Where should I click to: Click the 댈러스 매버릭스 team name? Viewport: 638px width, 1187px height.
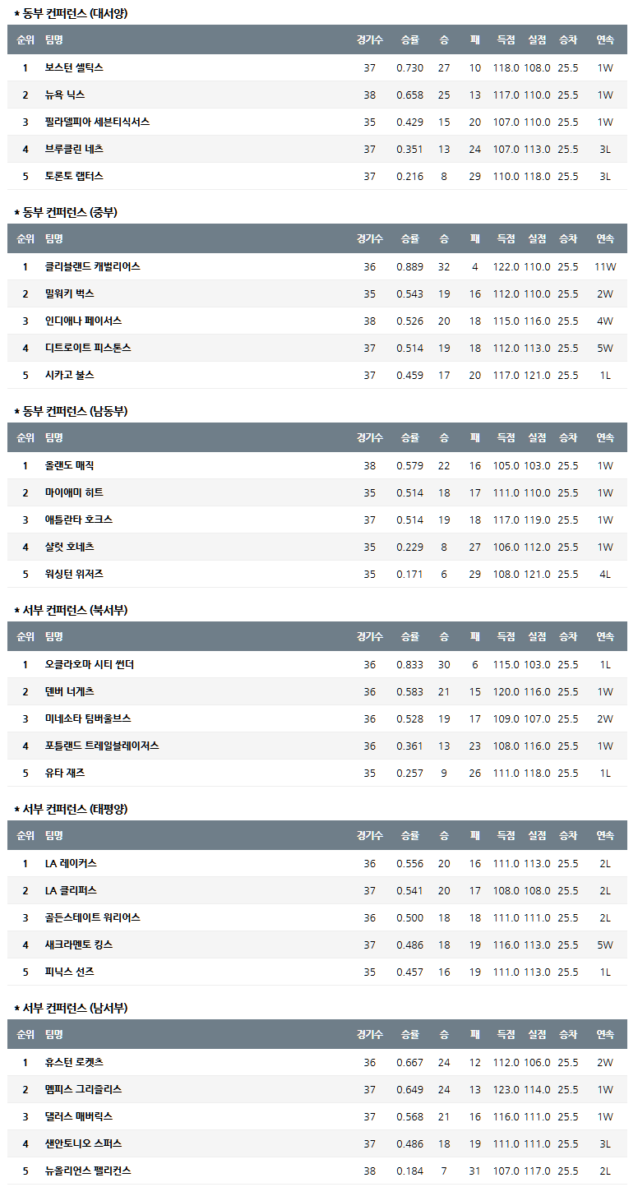point(79,1116)
